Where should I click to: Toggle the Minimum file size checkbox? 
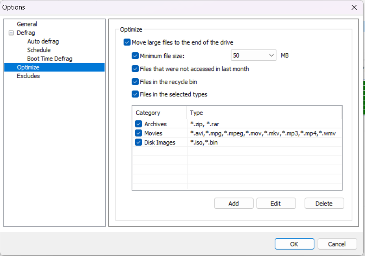click(135, 55)
